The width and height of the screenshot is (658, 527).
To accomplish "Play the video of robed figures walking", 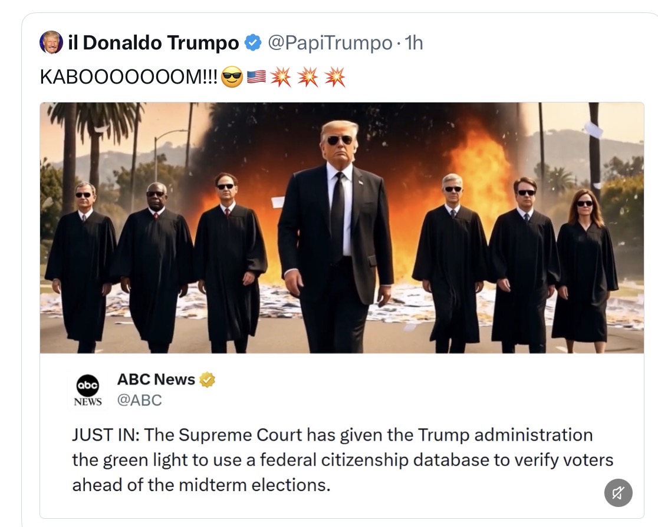I will pyautogui.click(x=341, y=228).
